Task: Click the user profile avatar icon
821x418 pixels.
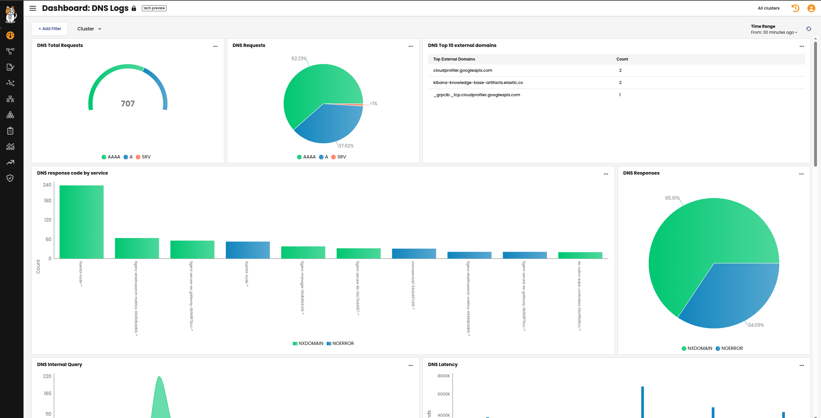Action: (x=811, y=8)
